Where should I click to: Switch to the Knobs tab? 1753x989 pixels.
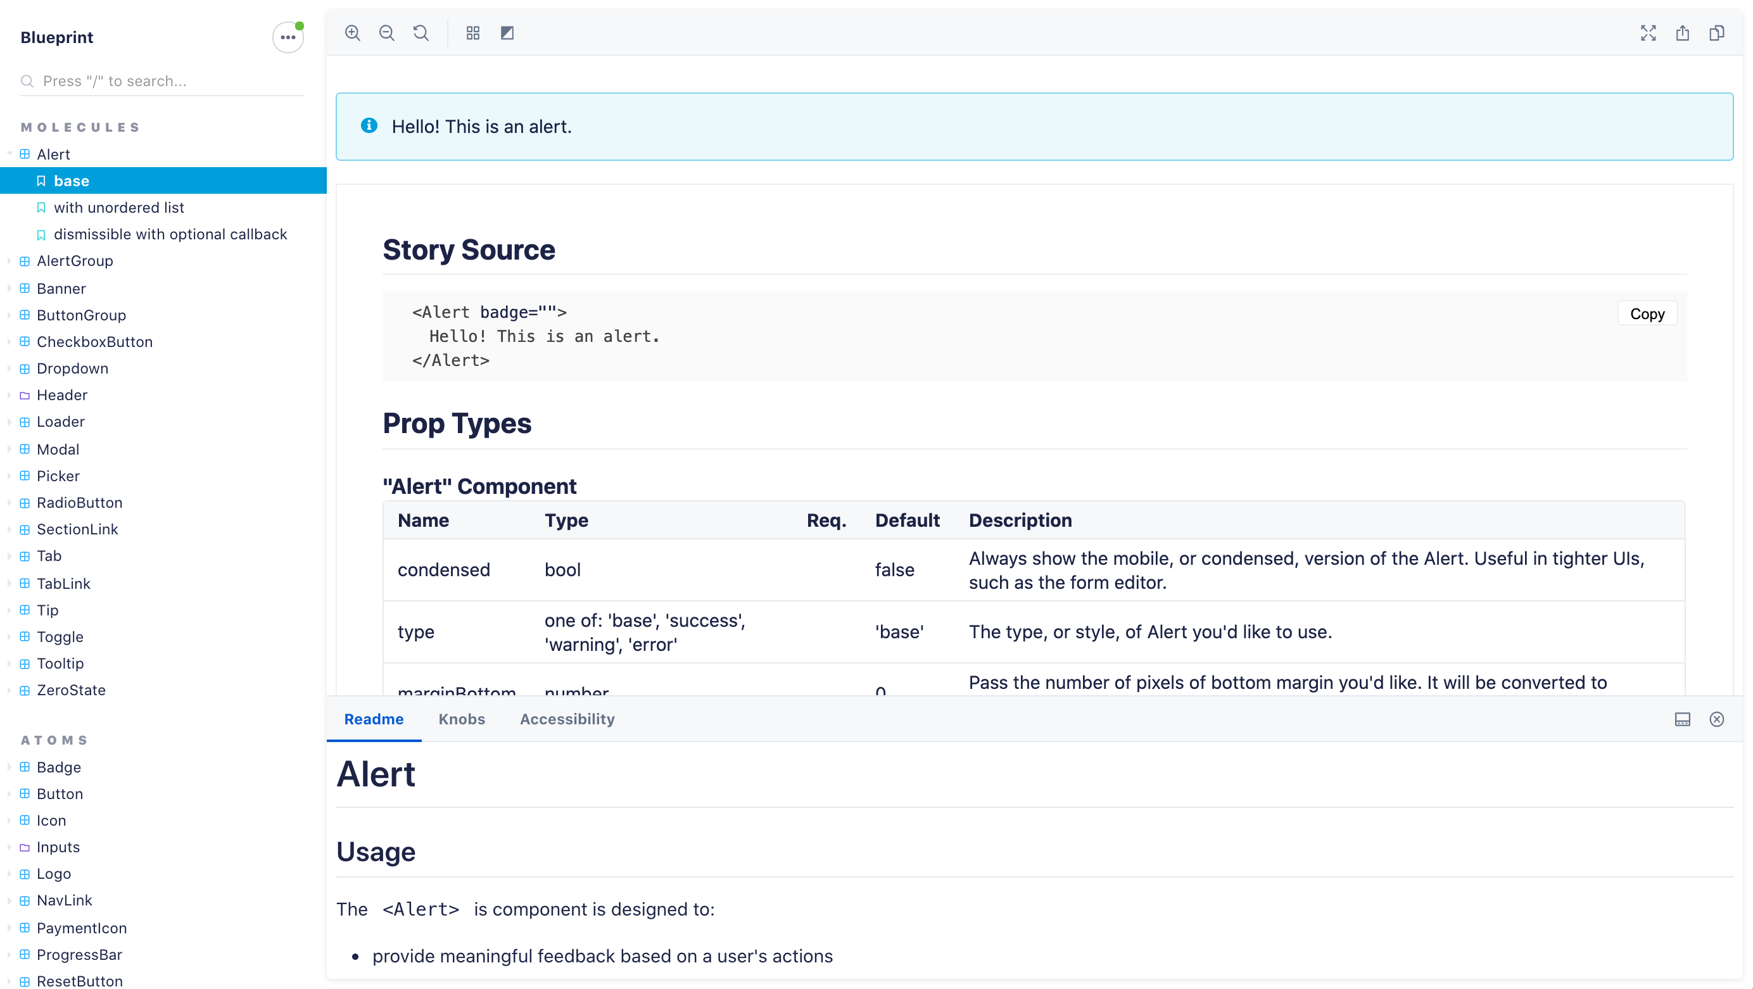pos(462,719)
